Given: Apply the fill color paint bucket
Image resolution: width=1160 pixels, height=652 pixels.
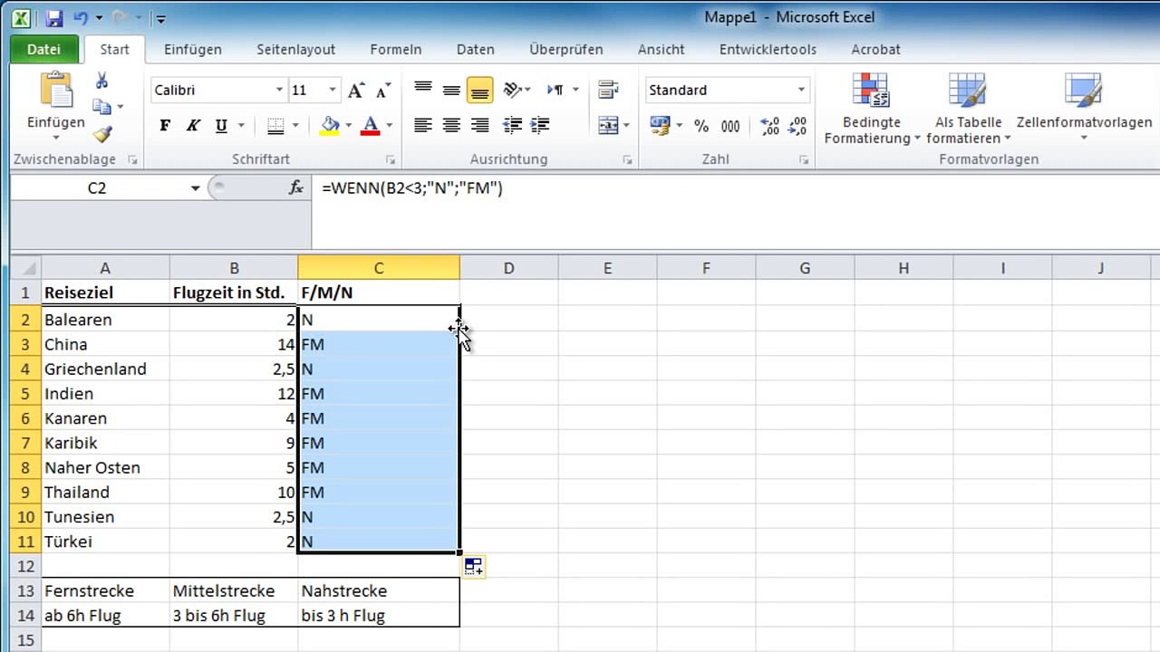Looking at the screenshot, I should point(330,126).
